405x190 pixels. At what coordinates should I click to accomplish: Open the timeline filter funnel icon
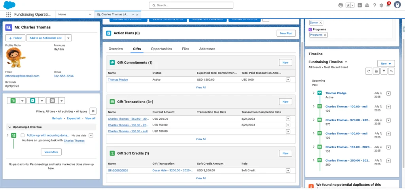384,71
